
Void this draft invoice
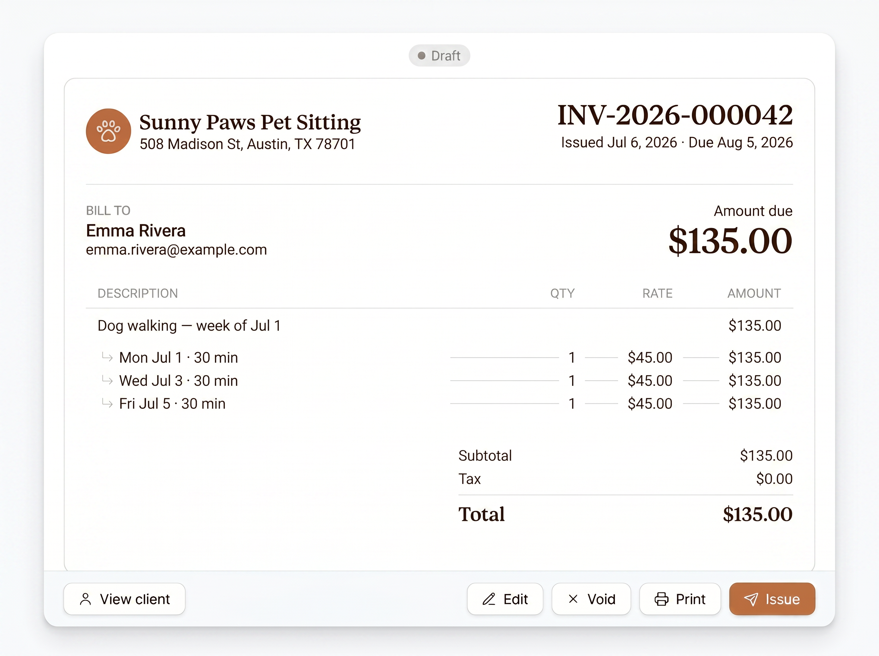pyautogui.click(x=591, y=599)
